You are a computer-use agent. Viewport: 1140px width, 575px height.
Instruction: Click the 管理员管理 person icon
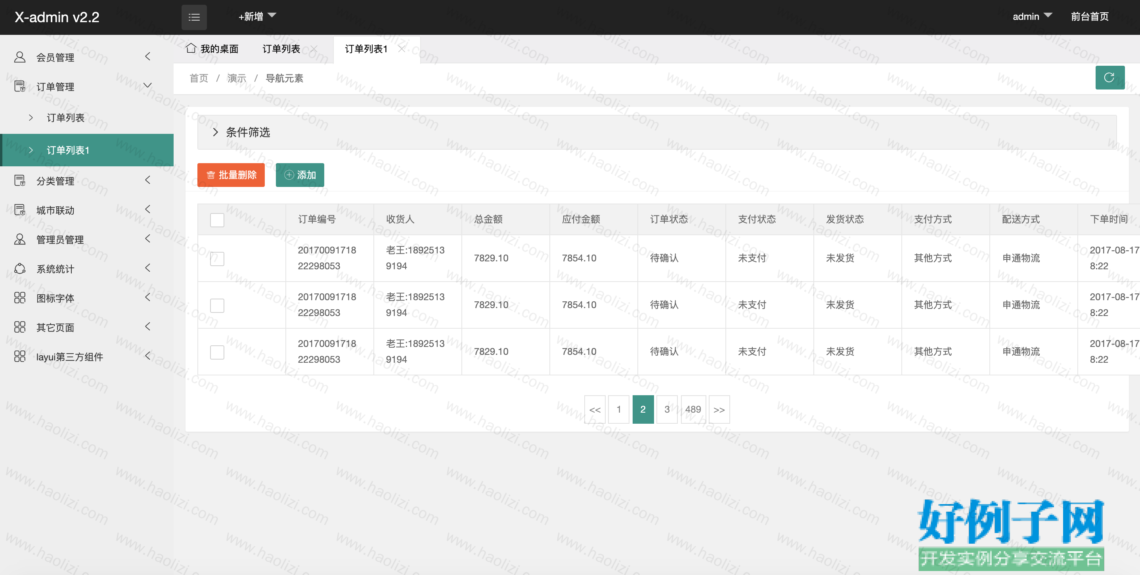coord(19,239)
